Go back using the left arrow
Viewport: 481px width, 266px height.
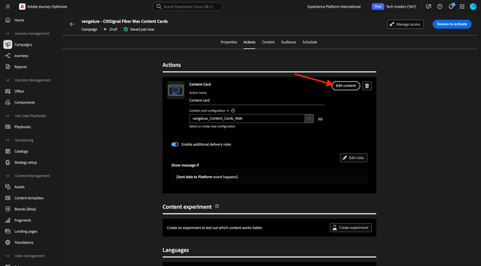[72, 24]
